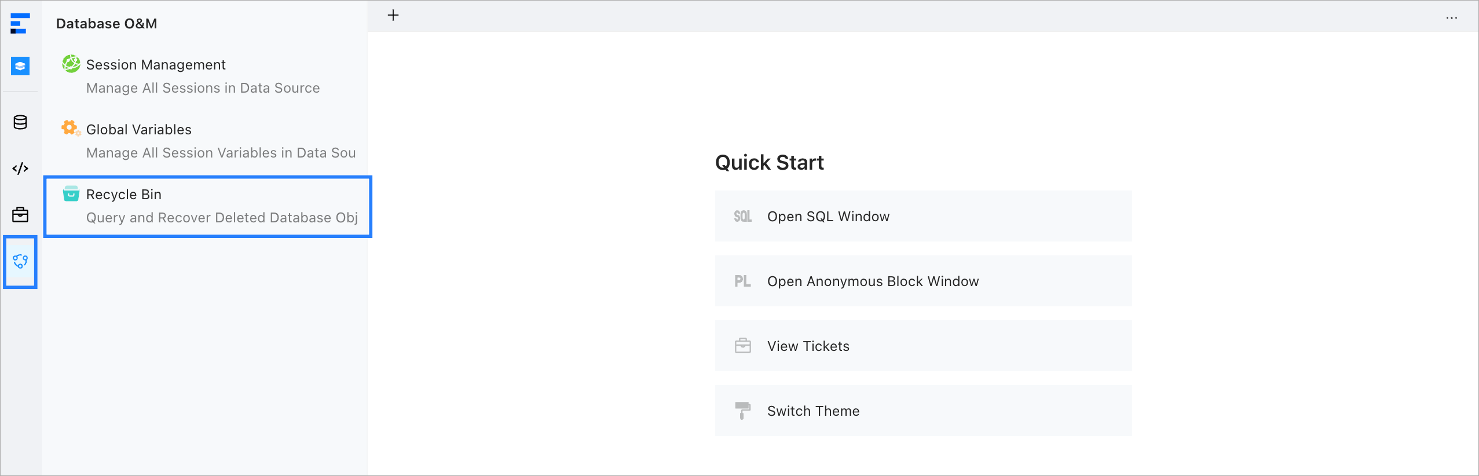The image size is (1479, 476).
Task: Click the ODC logo icon
Action: [x=20, y=24]
